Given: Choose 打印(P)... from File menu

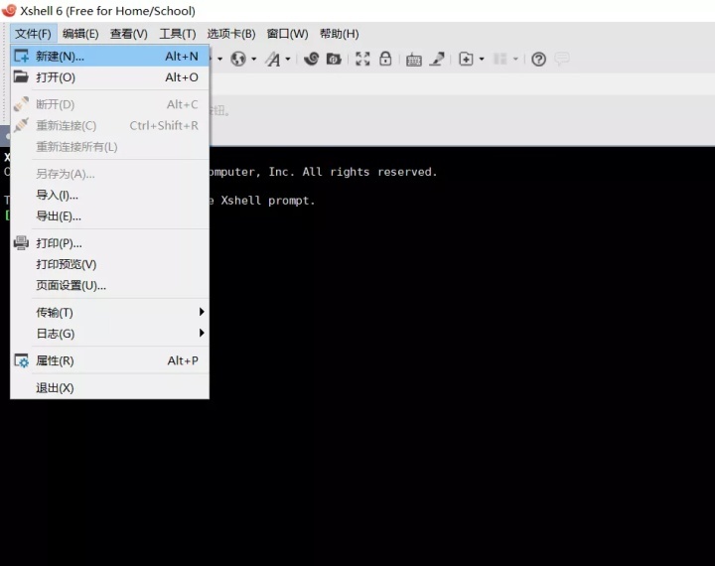Looking at the screenshot, I should (x=109, y=243).
